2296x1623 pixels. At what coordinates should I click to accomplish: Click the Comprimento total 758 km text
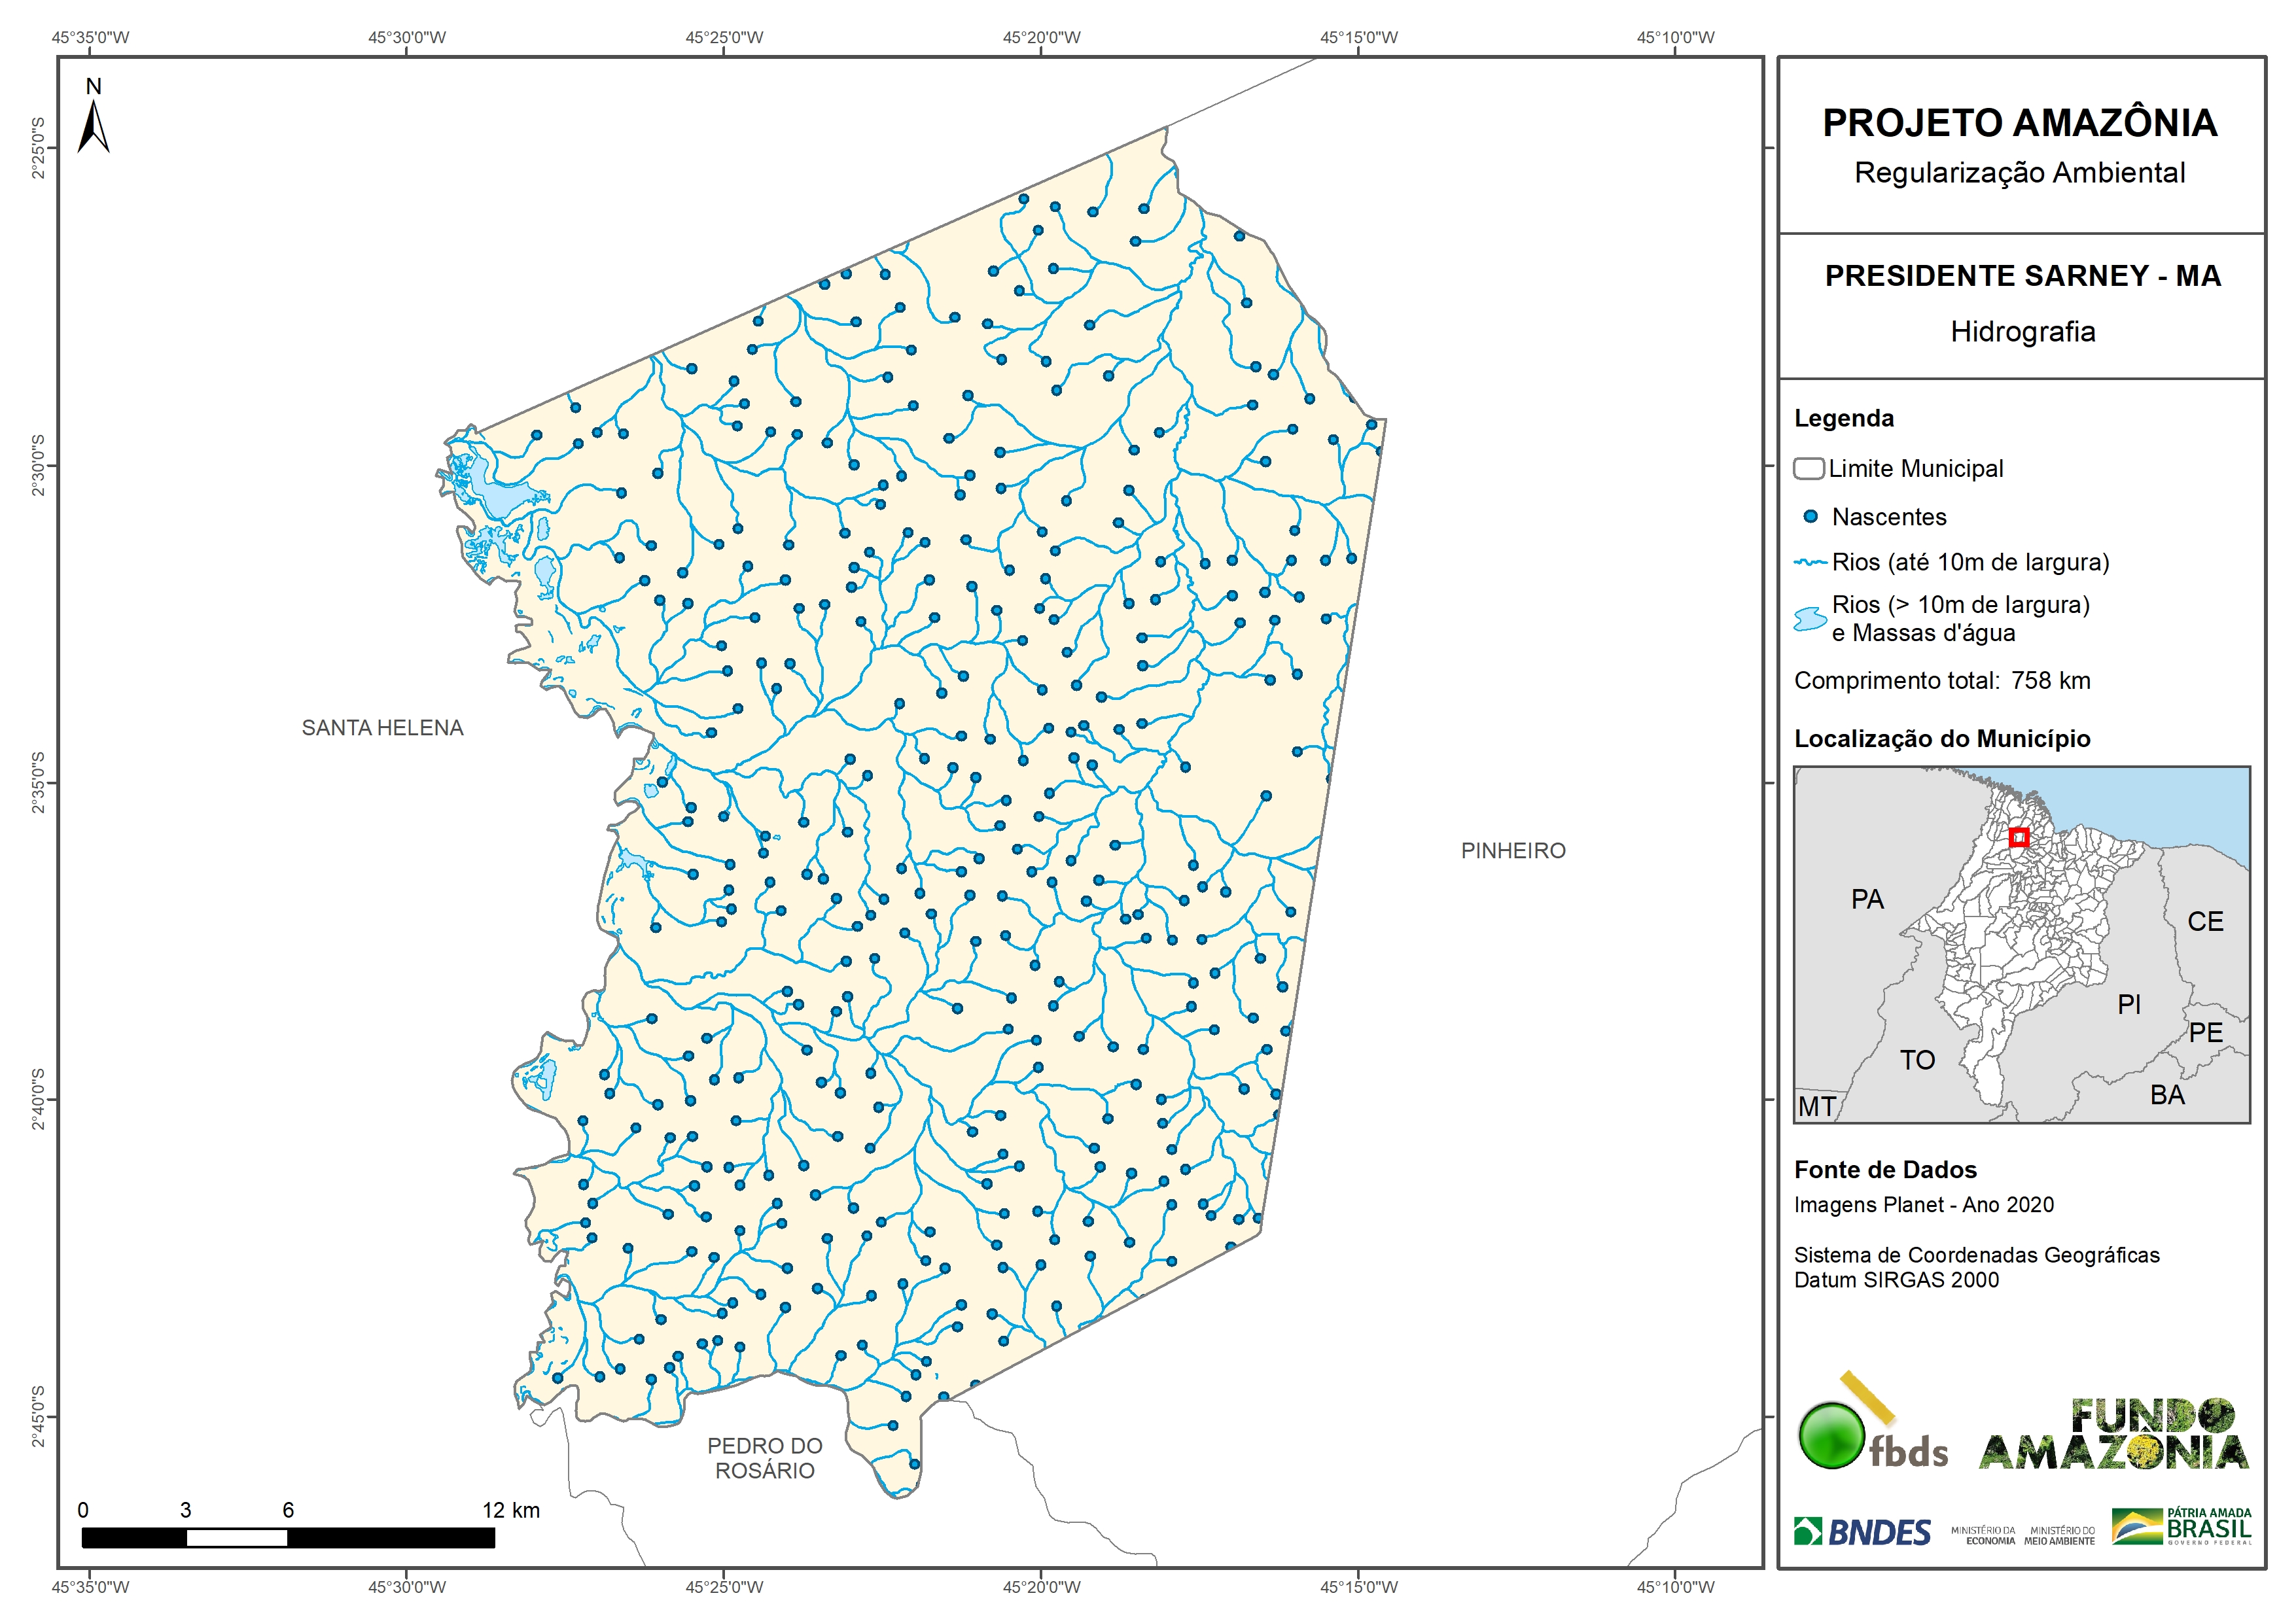(1941, 681)
